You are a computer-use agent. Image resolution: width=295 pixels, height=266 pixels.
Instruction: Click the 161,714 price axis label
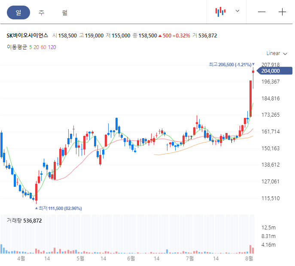point(271,131)
